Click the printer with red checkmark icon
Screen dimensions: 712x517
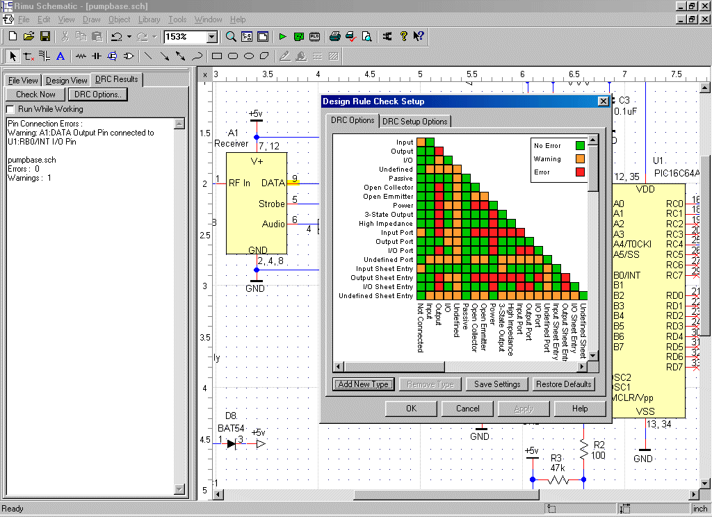pos(350,37)
